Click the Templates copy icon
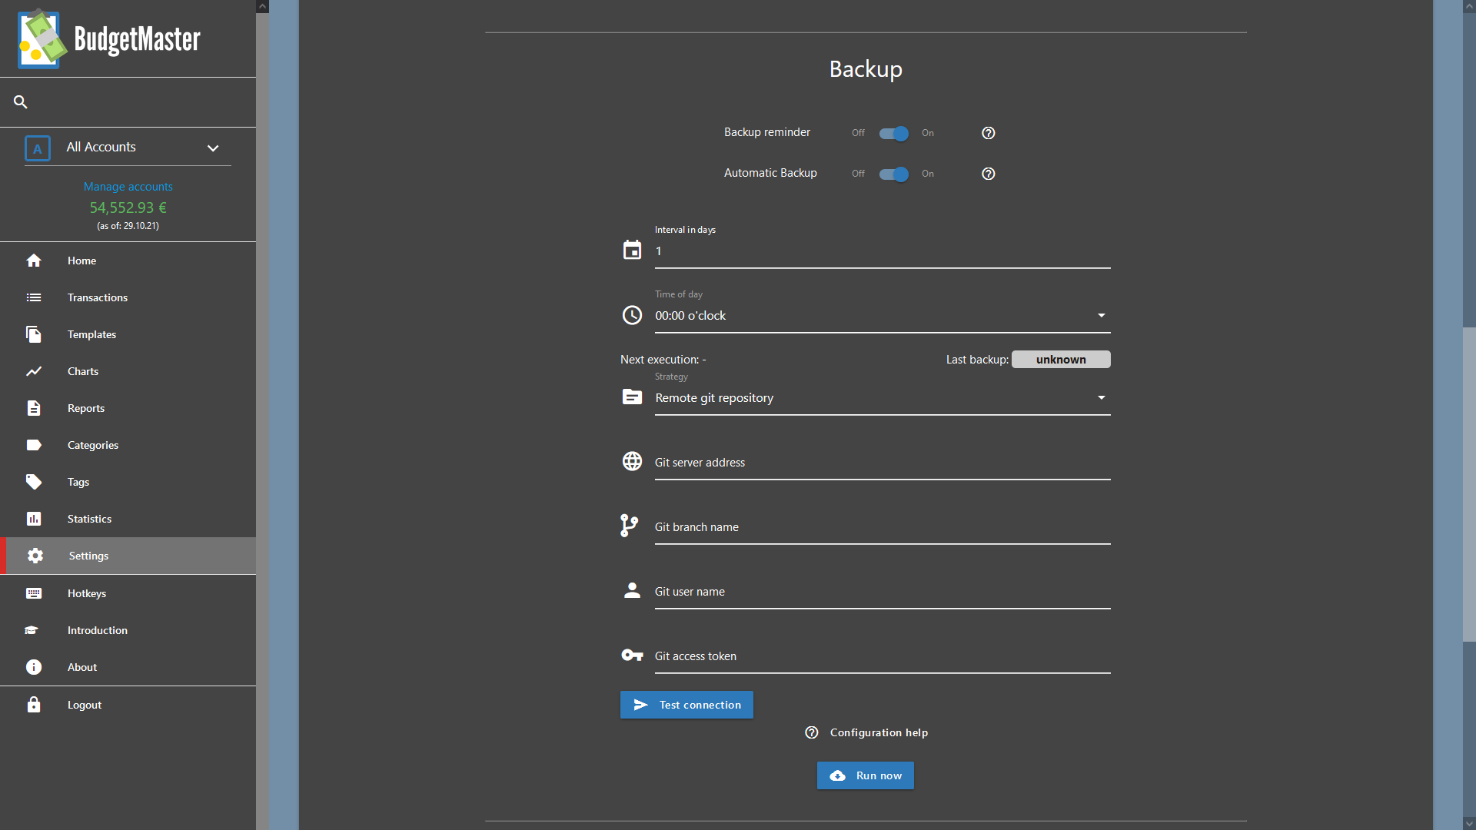This screenshot has height=830, width=1476. (34, 334)
